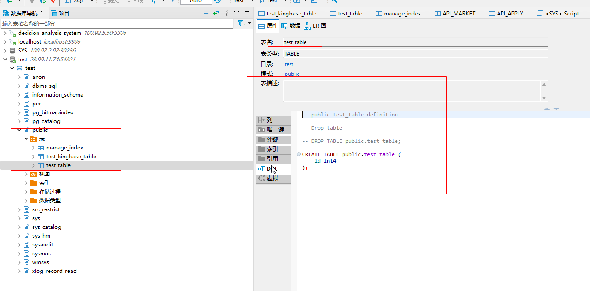The width and height of the screenshot is (590, 291).
Task: Open the API_MARKET editor tab
Action: pyautogui.click(x=455, y=13)
